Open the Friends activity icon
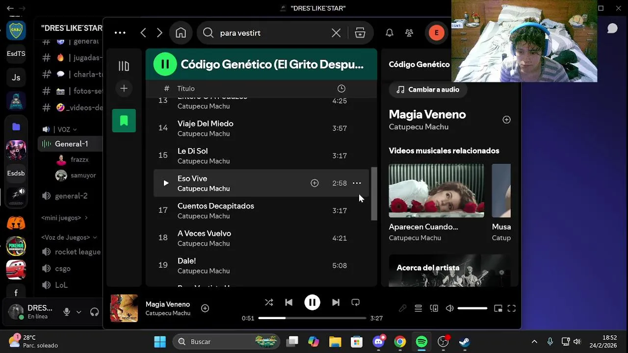This screenshot has height=353, width=628. (409, 33)
